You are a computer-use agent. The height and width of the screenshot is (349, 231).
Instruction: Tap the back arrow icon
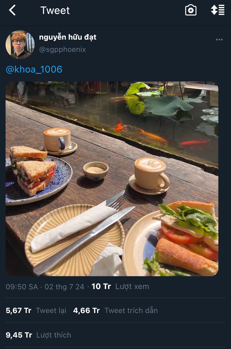point(12,10)
